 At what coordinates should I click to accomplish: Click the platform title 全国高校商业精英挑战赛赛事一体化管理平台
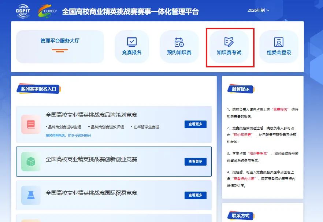pyautogui.click(x=130, y=12)
